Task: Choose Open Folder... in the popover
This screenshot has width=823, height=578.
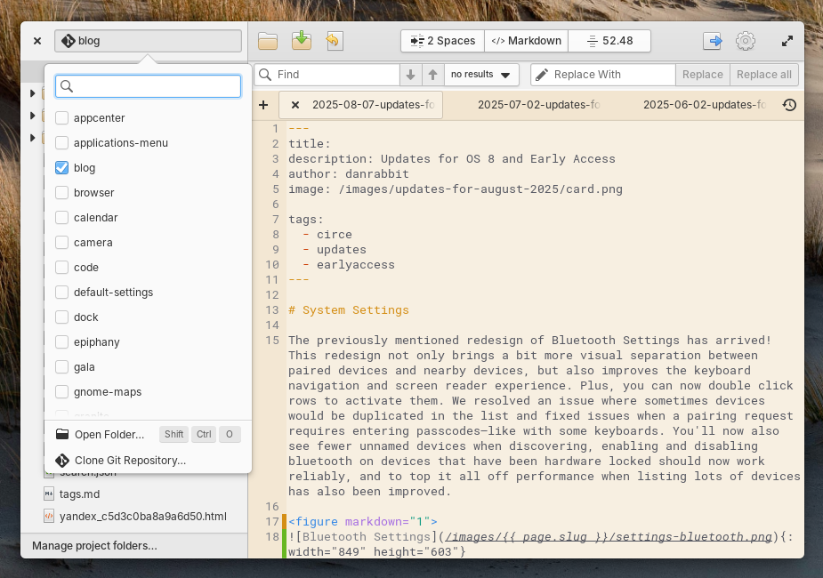Action: coord(148,434)
